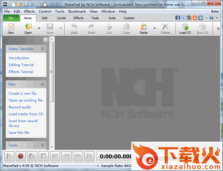Jump to end of the audio
Viewport: 223px width, 171px height.
click(89, 156)
